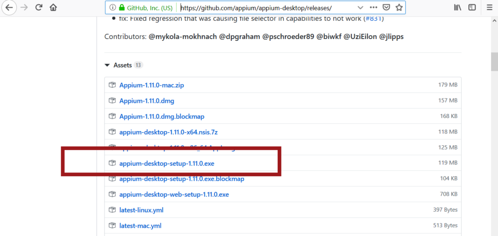Screen dimensions: 498x236
Task: Click the Reload page icon
Action: pos(39,7)
